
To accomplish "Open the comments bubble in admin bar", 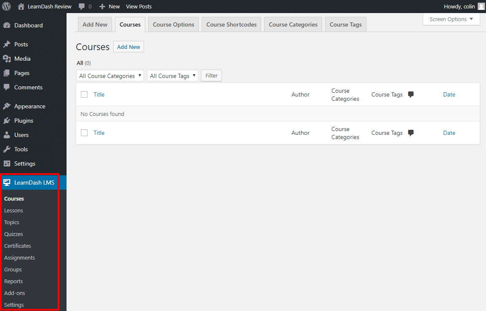I will [x=82, y=6].
